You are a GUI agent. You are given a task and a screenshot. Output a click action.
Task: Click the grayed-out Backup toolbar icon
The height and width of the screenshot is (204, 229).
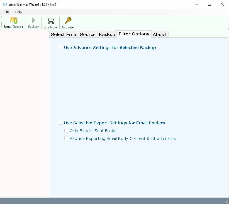tap(33, 22)
